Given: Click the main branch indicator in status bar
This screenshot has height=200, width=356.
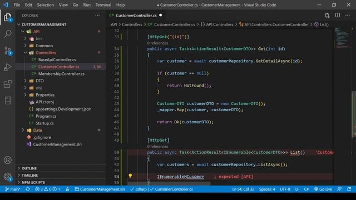Looking at the screenshot, I should click(12, 189).
